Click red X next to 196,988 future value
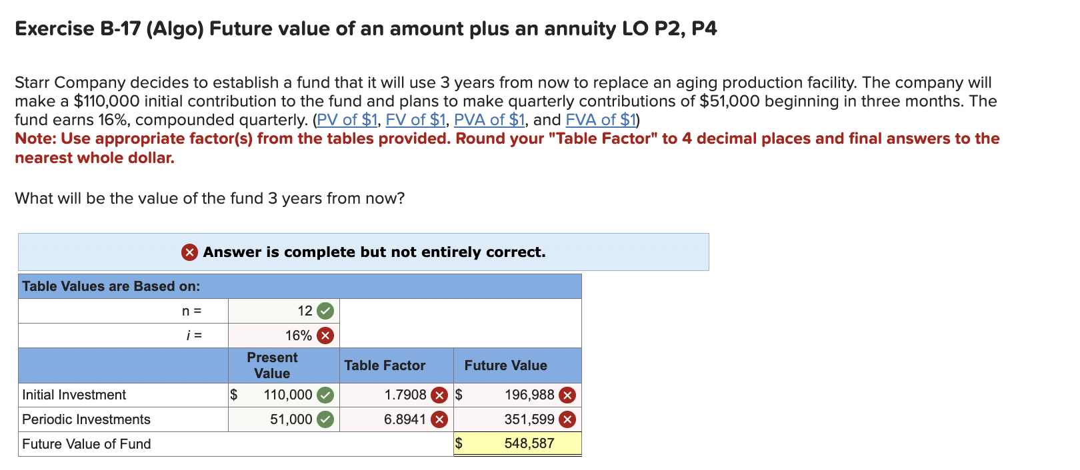 567,395
